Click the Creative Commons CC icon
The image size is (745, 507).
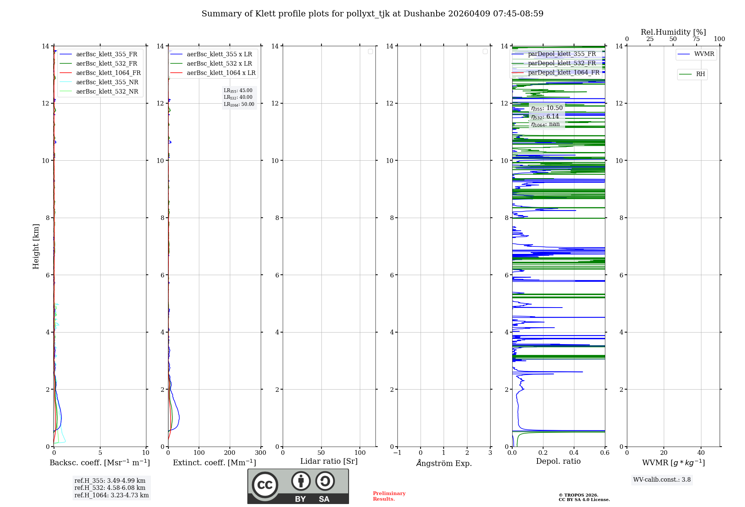coord(265,485)
